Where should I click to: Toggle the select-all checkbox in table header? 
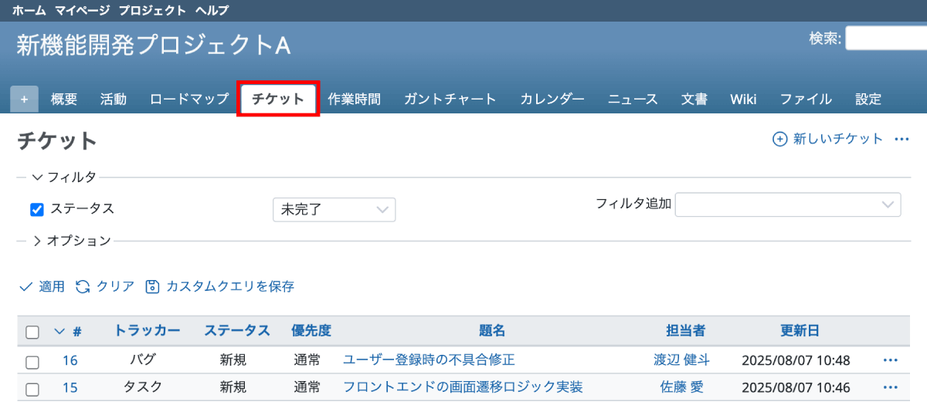coord(32,332)
